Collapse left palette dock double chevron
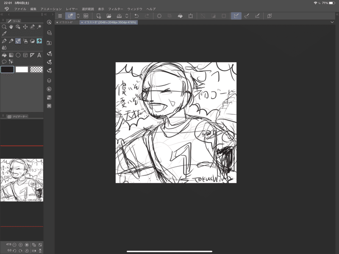The image size is (339, 254). coord(2,14)
